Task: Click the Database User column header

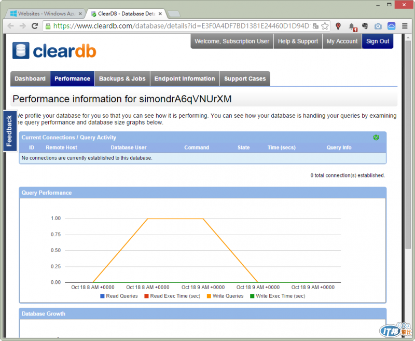Action: 128,148
